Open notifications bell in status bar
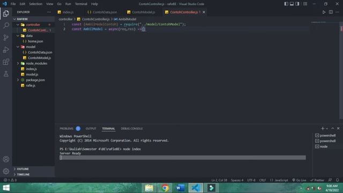The height and width of the screenshot is (193, 343). [337, 180]
